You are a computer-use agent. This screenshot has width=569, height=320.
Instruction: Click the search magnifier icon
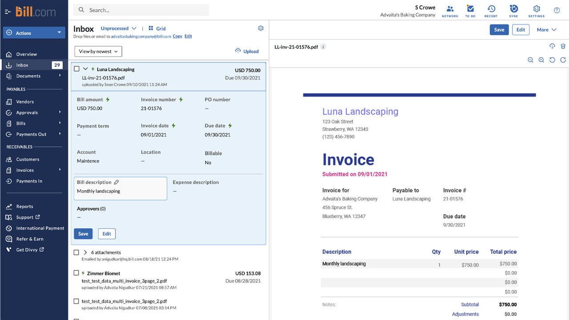coord(81,10)
